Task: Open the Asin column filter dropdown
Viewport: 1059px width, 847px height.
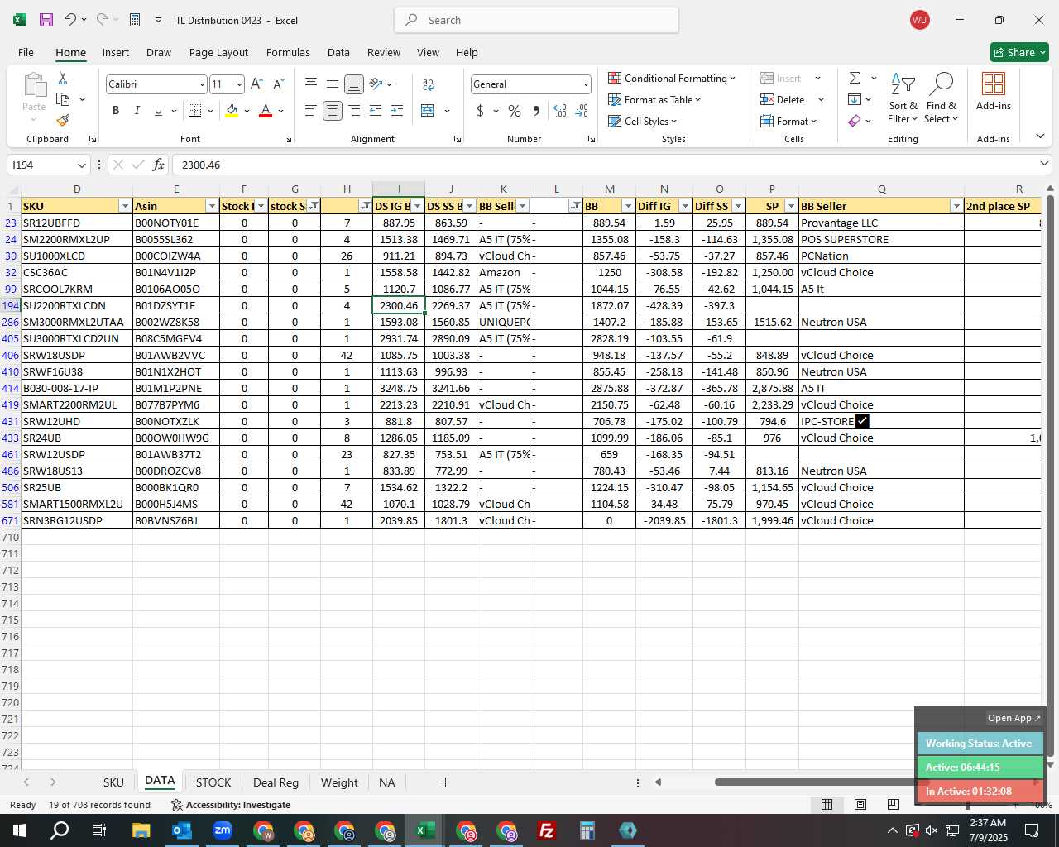Action: coord(212,206)
